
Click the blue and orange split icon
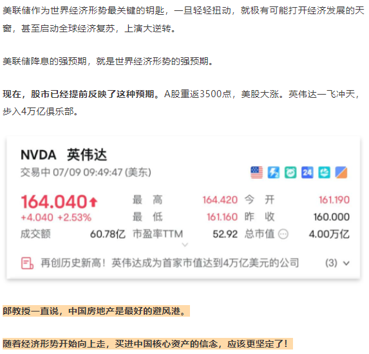click(341, 172)
